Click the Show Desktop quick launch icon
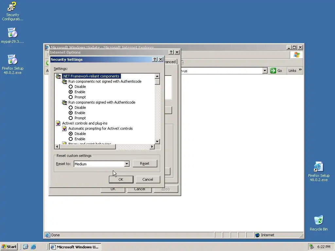 pos(26,247)
